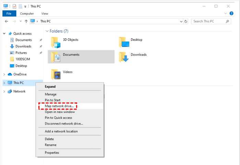Select Network in the navigation pane

coord(19,92)
